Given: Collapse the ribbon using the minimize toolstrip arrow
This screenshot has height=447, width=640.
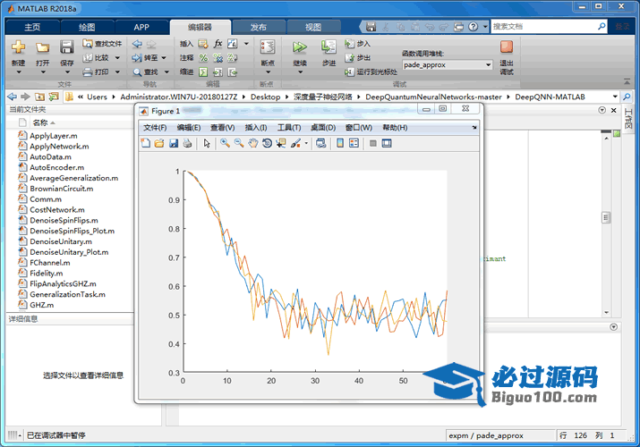Looking at the screenshot, I should point(627,81).
